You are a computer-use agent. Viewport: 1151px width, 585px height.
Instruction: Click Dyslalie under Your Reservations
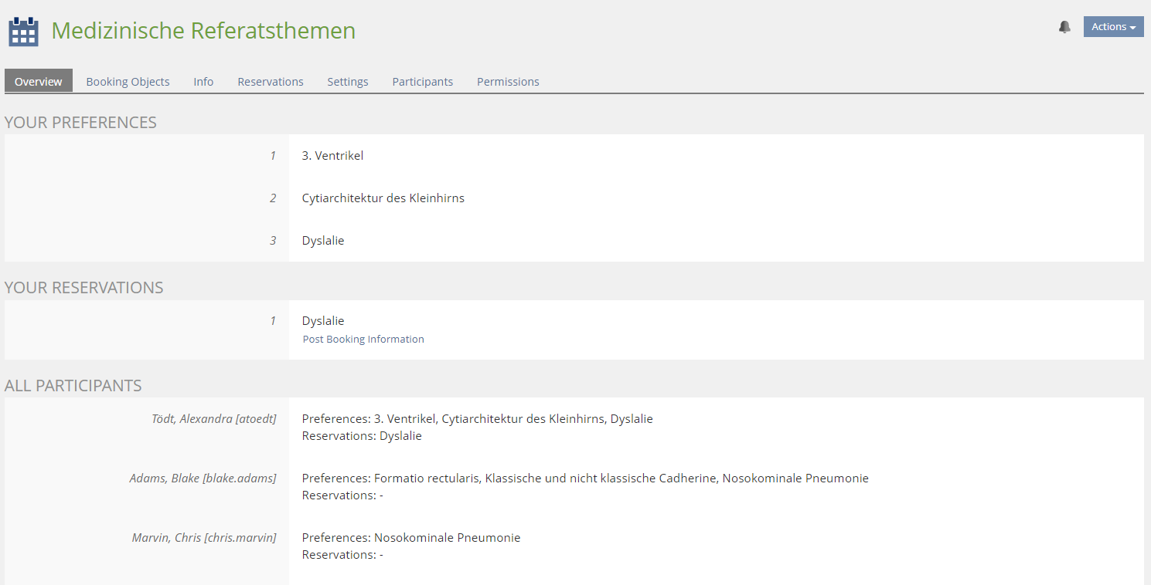click(323, 321)
